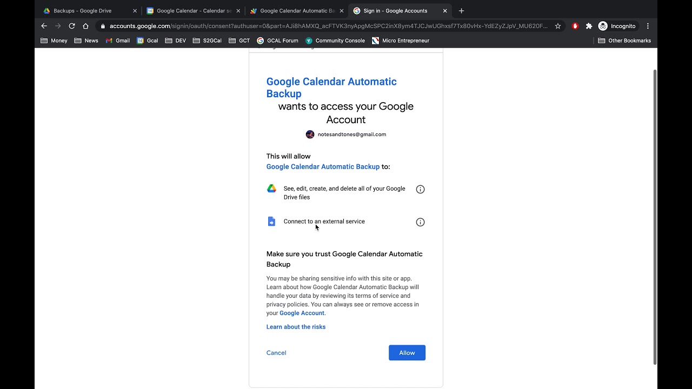This screenshot has height=389, width=692.
Task: Expand the Other Bookmarks folder
Action: click(x=624, y=41)
